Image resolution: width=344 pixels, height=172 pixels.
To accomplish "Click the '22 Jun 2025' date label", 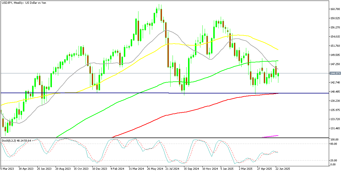I will (283, 169).
